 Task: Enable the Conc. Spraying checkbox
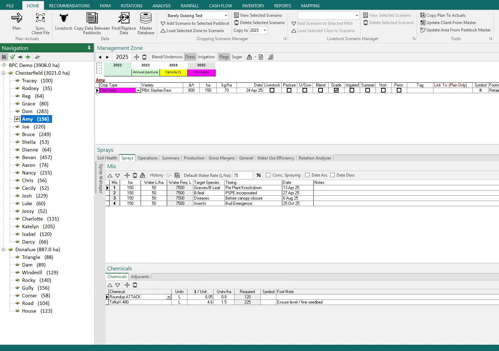click(x=268, y=175)
